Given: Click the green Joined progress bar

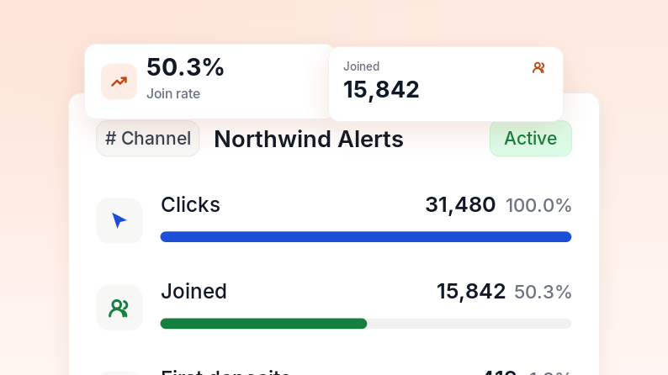Looking at the screenshot, I should (x=263, y=324).
